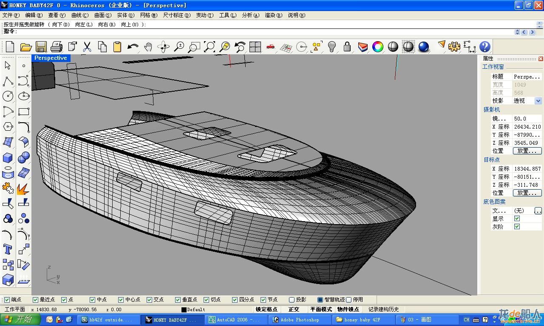Toggle 物件锁点 osnap status button
The width and height of the screenshot is (544, 326).
[x=348, y=309]
